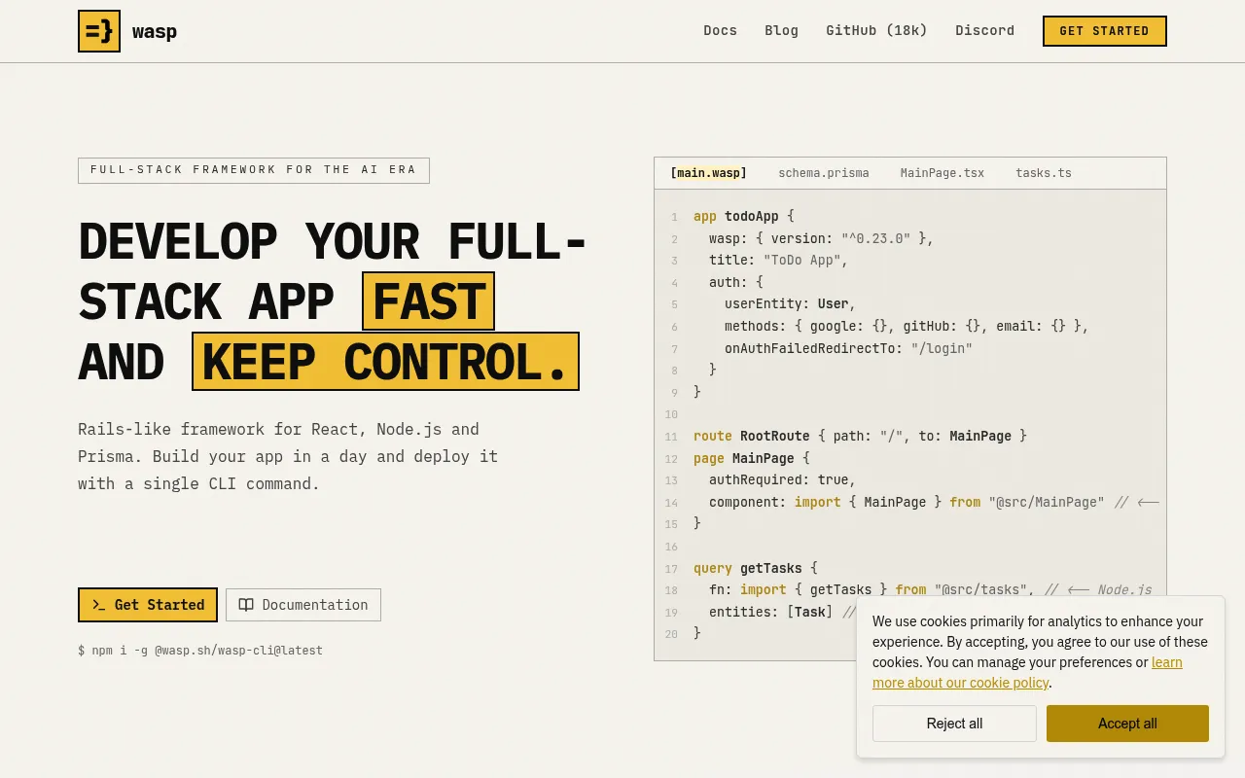Reject all cookies
This screenshot has width=1245, height=778.
(x=954, y=724)
